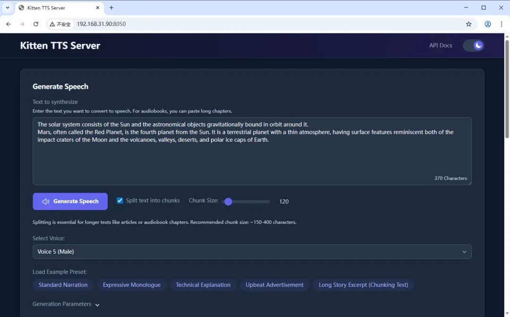Uncheck Split text into chunks
510x317 pixels.
120,201
